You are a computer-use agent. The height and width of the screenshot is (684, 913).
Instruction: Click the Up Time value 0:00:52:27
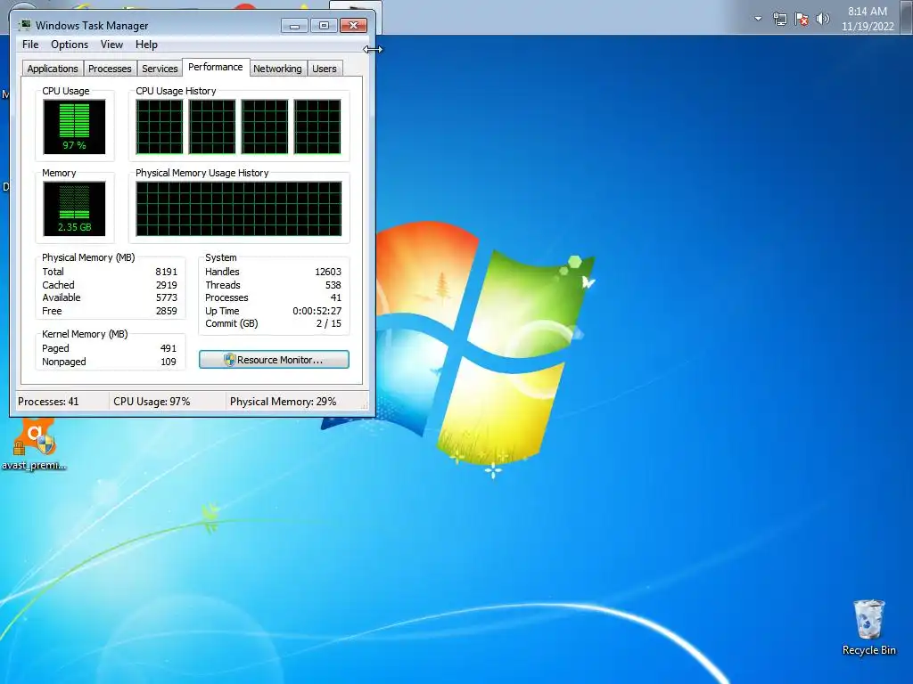317,311
